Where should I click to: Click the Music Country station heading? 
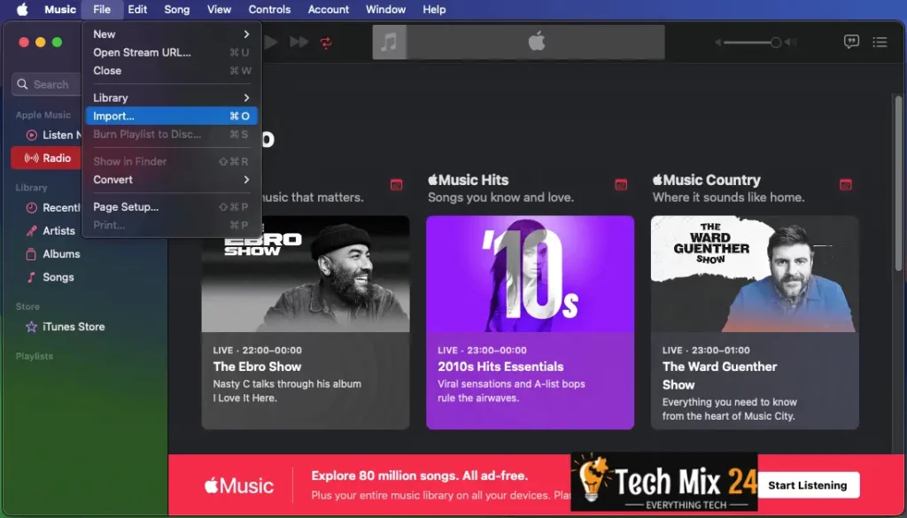(x=706, y=180)
